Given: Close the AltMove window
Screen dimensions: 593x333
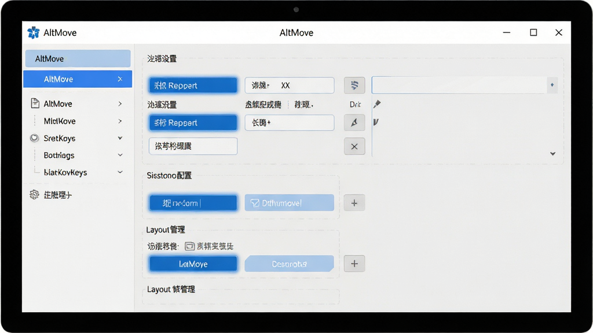Looking at the screenshot, I should pyautogui.click(x=559, y=32).
